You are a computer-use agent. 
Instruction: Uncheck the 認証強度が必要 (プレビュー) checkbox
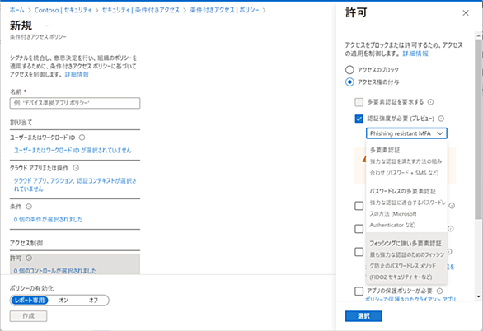click(x=359, y=119)
